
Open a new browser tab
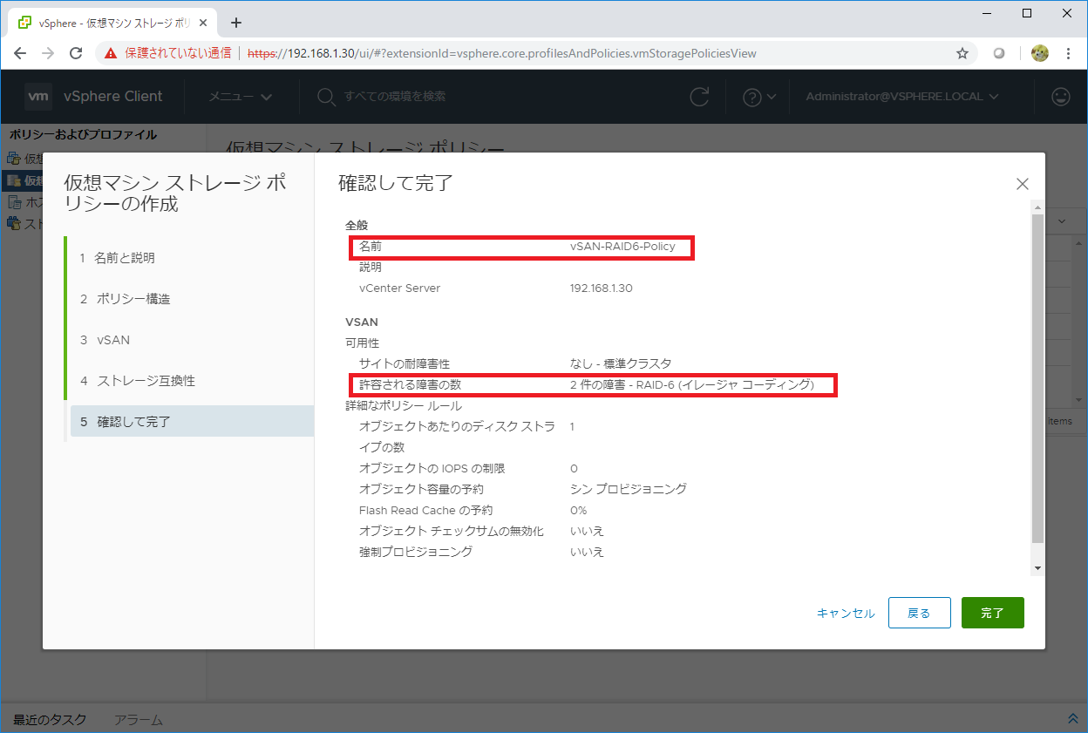tap(235, 23)
